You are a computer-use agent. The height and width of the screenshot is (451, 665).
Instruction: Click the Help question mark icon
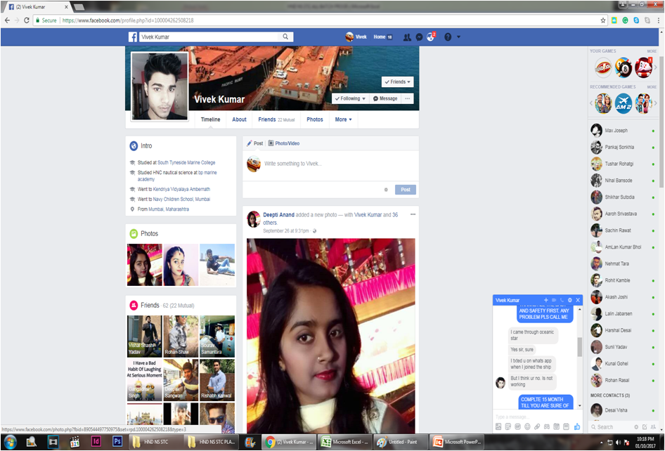coord(447,37)
